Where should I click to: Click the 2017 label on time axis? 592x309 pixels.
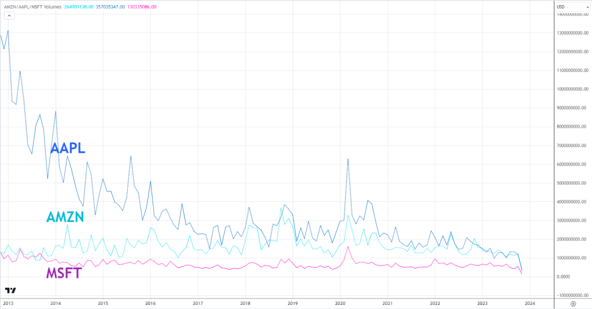pos(198,303)
